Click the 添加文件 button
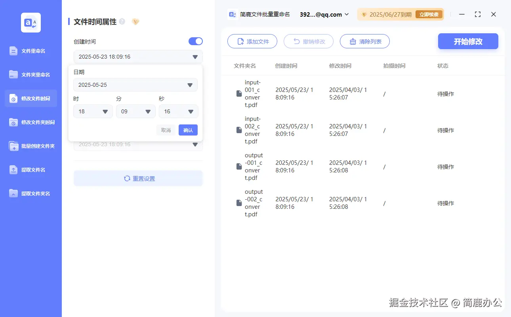 [x=252, y=41]
